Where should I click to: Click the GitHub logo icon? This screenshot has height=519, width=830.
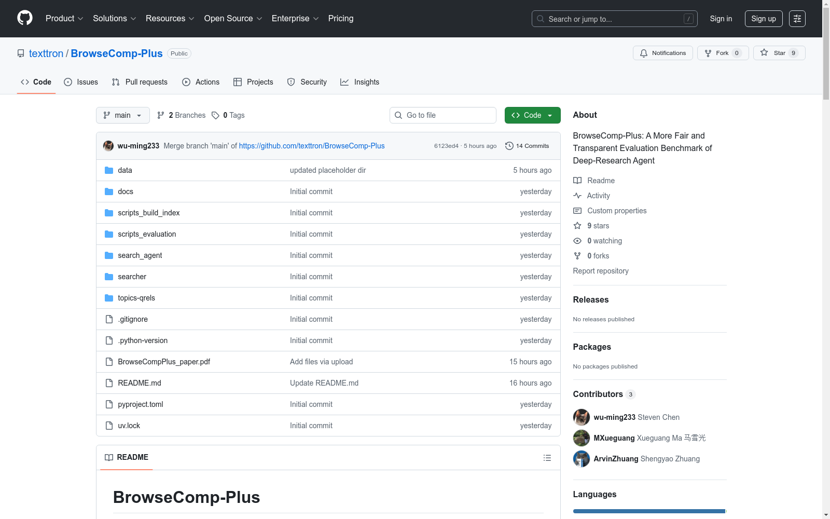(x=25, y=18)
